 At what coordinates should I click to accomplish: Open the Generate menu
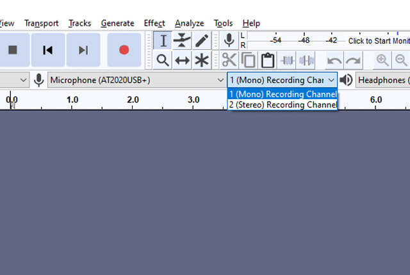(117, 23)
